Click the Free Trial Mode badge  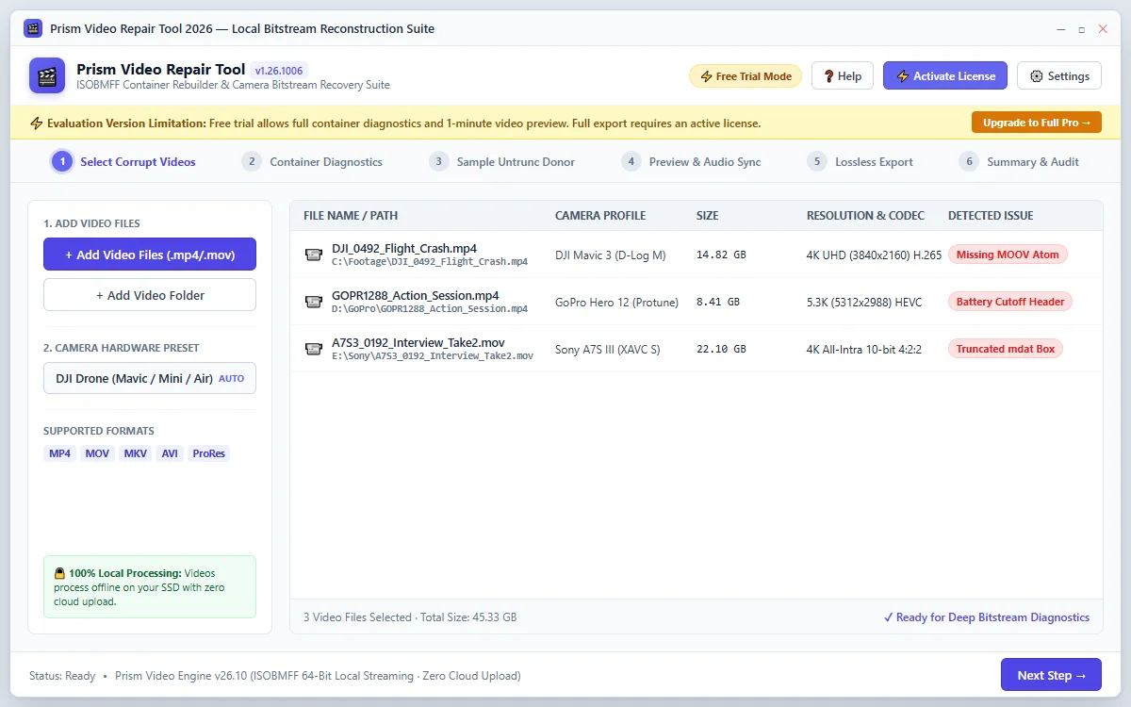point(746,76)
